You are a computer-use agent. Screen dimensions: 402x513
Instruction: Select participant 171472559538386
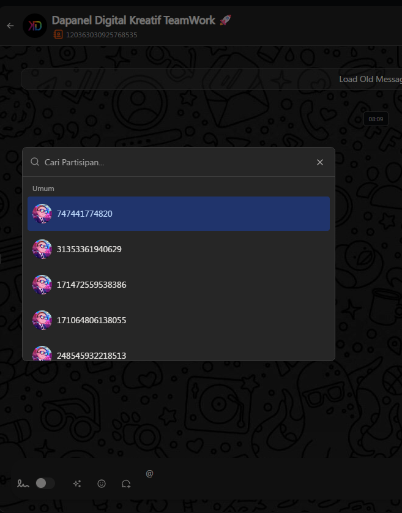point(179,285)
